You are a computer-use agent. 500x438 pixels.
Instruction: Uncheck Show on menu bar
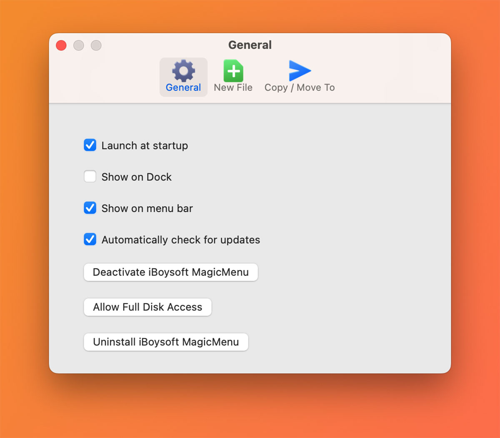click(90, 208)
